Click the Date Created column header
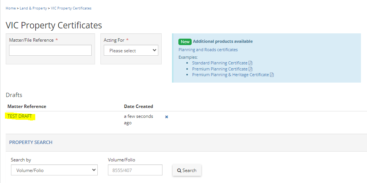 tap(139, 106)
